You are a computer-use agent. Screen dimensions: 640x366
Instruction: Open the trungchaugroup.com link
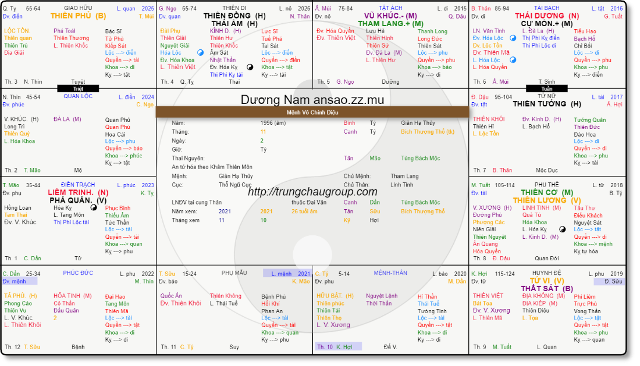(x=312, y=192)
